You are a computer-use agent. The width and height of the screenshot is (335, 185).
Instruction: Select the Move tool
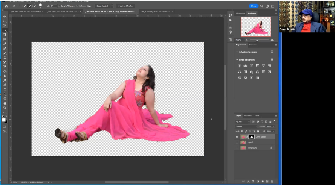(5, 17)
